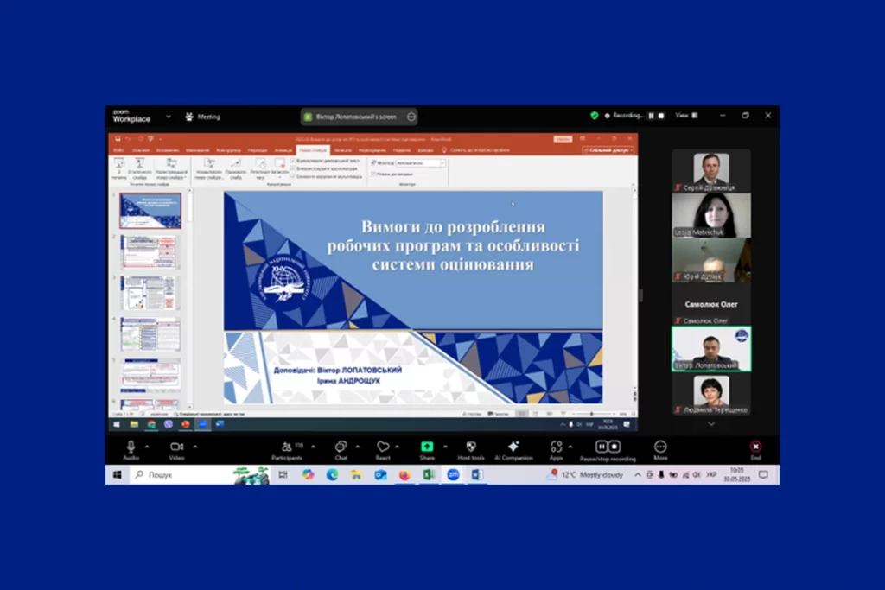Select slide 3 thumbnail
Image resolution: width=885 pixels, height=590 pixels.
coord(150,293)
